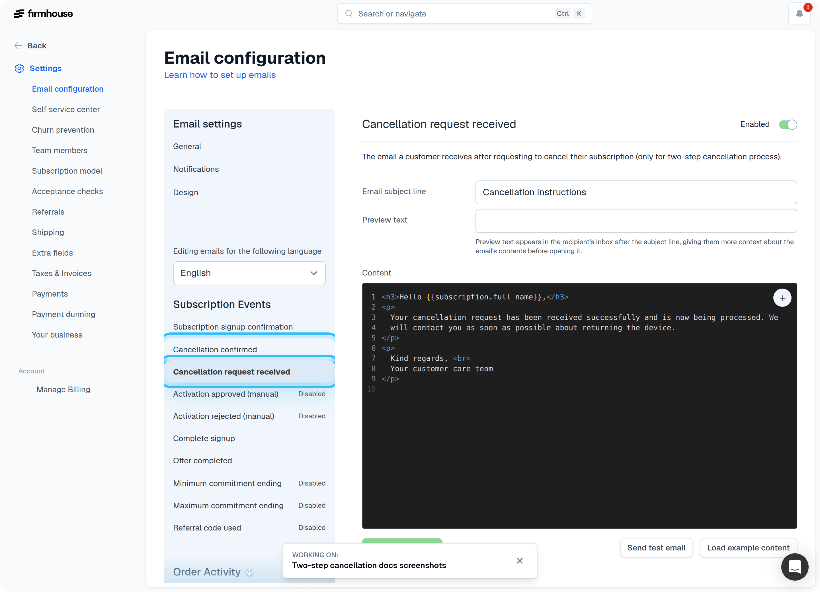The height and width of the screenshot is (592, 820).
Task: Click Manage Billing
Action: click(63, 389)
